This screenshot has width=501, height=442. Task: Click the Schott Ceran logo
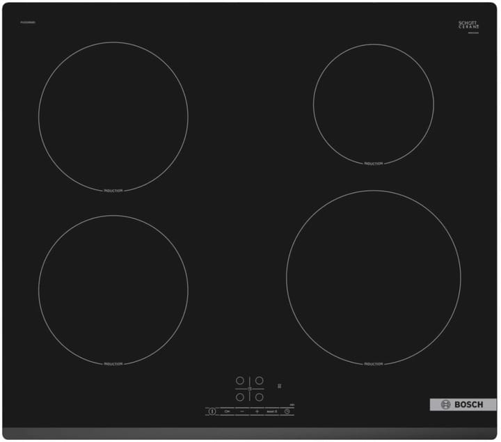tap(469, 25)
